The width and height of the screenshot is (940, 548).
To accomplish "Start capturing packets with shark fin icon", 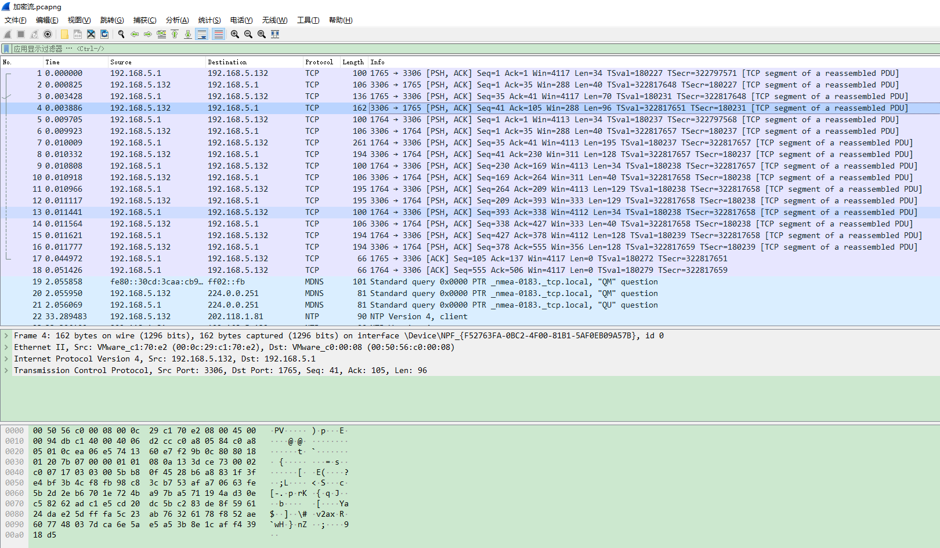I will pos(8,34).
